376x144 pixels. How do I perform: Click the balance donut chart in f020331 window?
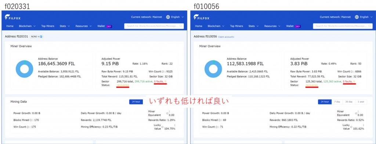tap(25, 69)
